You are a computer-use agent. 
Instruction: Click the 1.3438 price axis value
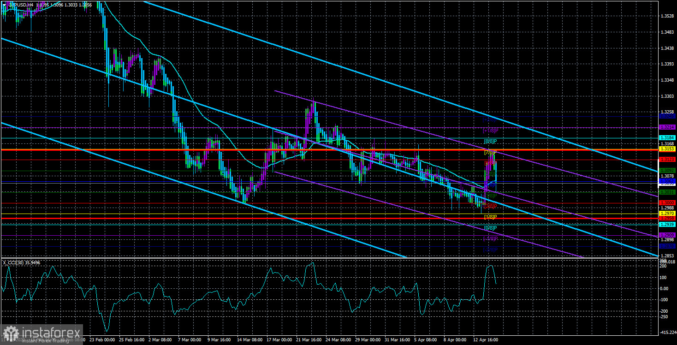667,48
